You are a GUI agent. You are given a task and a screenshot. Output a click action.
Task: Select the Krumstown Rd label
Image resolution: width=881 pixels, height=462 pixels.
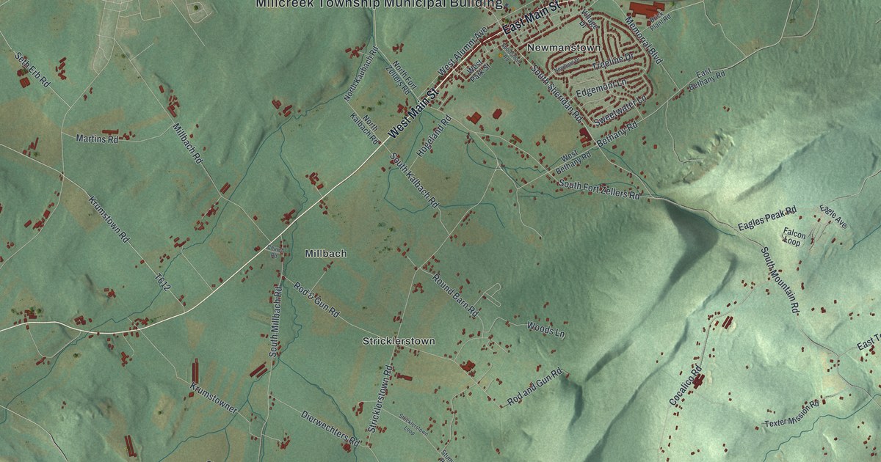[109, 219]
